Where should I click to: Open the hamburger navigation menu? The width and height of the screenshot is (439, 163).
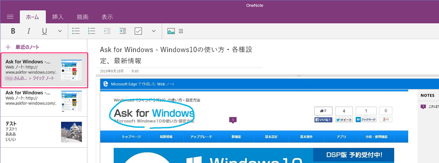point(10,17)
